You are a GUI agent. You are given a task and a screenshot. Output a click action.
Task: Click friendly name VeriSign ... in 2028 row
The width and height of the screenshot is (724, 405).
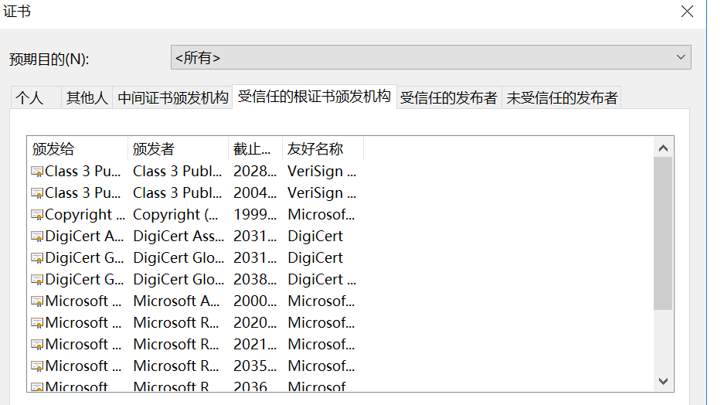click(322, 172)
